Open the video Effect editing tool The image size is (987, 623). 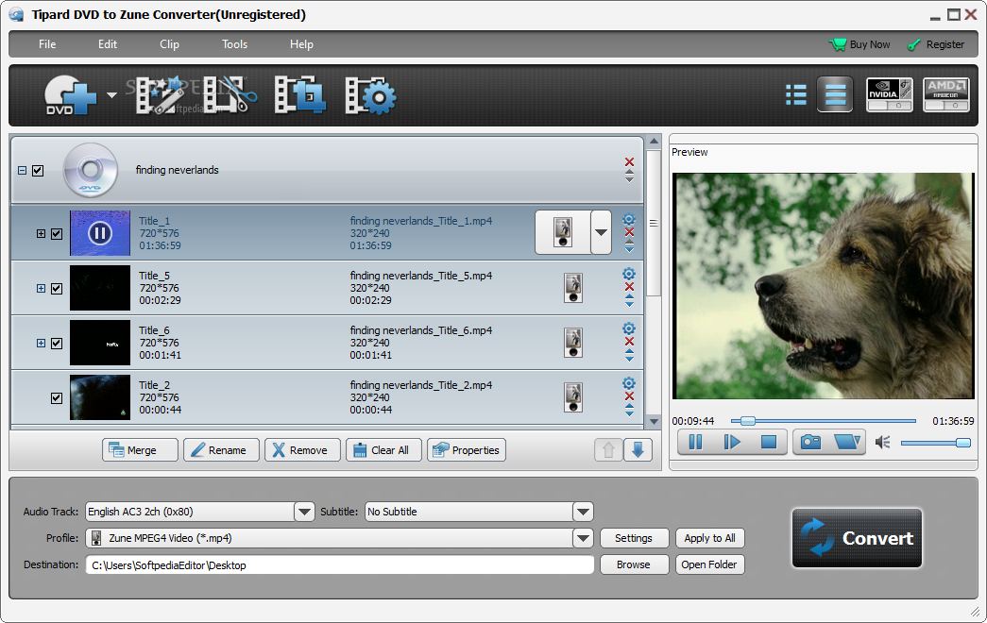tap(160, 95)
